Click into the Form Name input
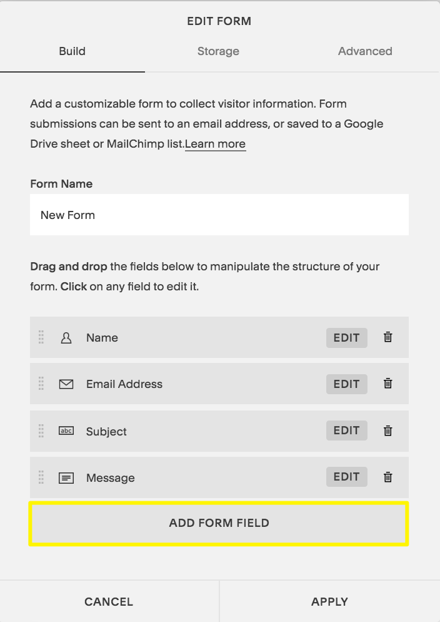440x622 pixels. pyautogui.click(x=219, y=215)
